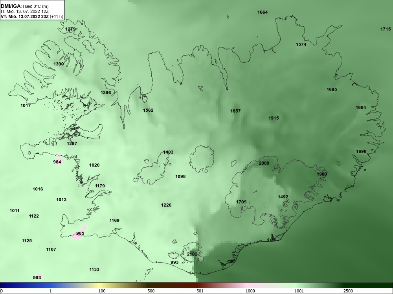
Task: Click the 1000 legend label
Action: pyautogui.click(x=250, y=291)
